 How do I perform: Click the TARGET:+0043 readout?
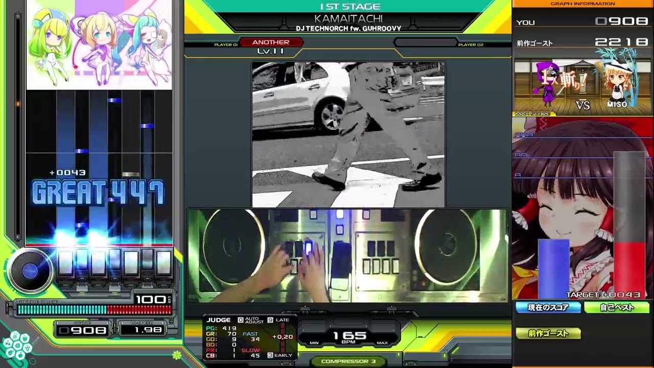tap(603, 295)
